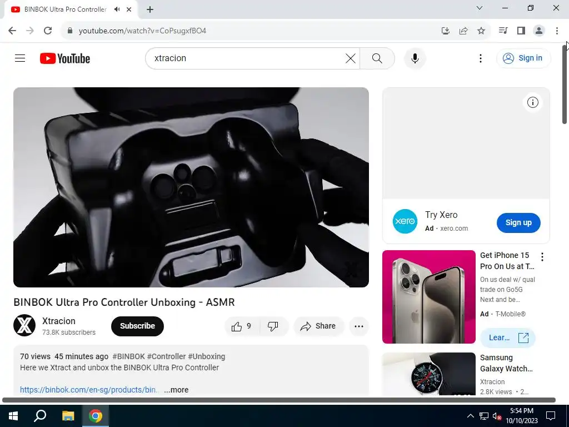Go back in browser history
Viewport: 569px width, 427px height.
point(12,31)
